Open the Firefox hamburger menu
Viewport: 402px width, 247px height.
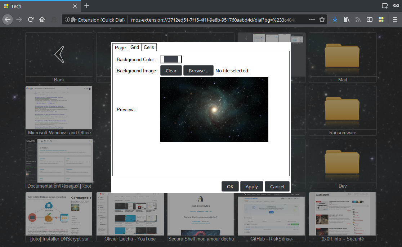(x=395, y=19)
